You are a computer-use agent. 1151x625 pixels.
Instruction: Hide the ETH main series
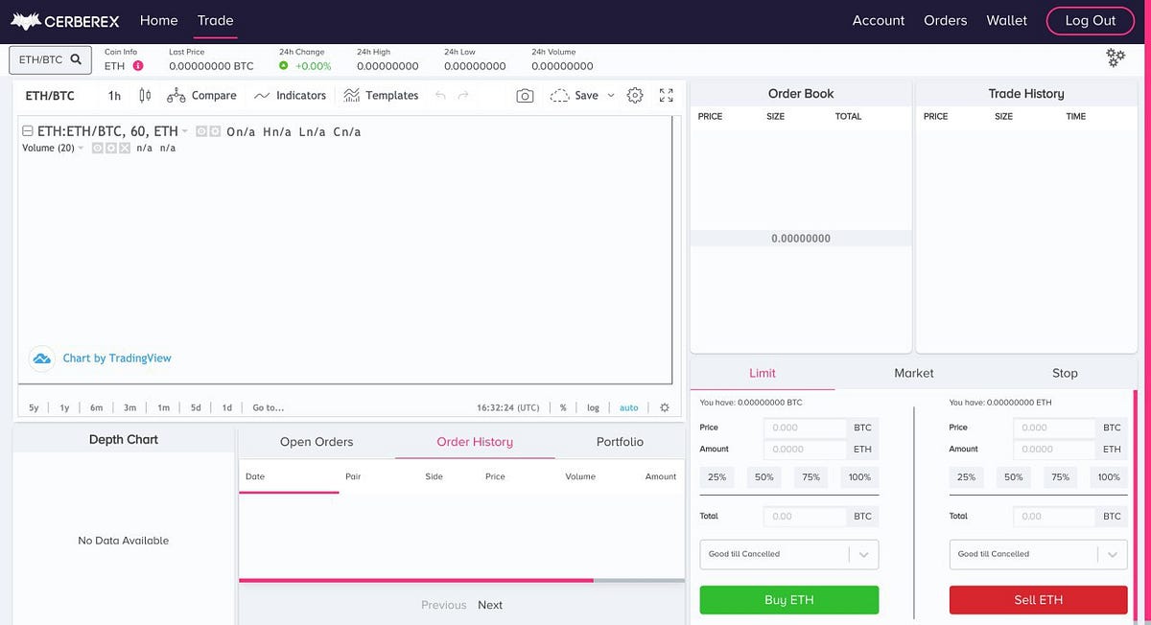click(201, 131)
